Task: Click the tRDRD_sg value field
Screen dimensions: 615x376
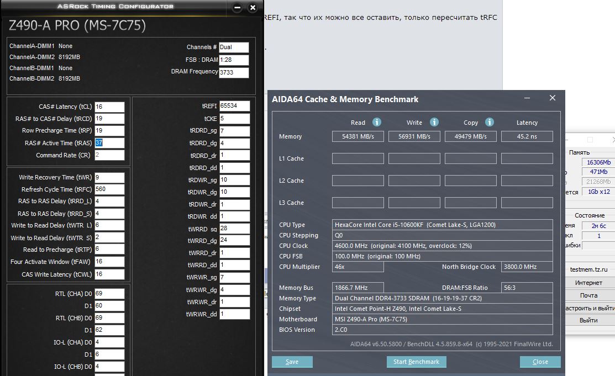Action: [234, 131]
